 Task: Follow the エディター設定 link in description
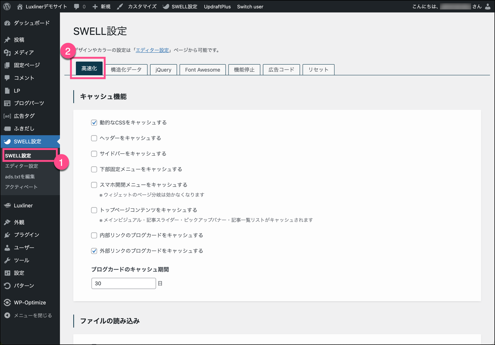coord(152,50)
